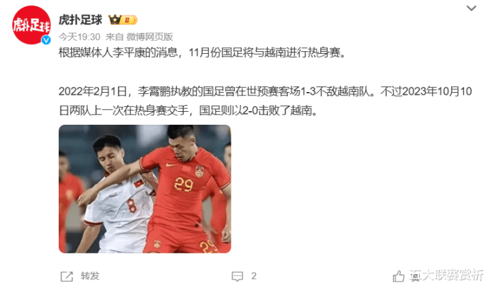Click the 今天19:30 timestamp link
The image size is (490, 289).
(x=79, y=37)
